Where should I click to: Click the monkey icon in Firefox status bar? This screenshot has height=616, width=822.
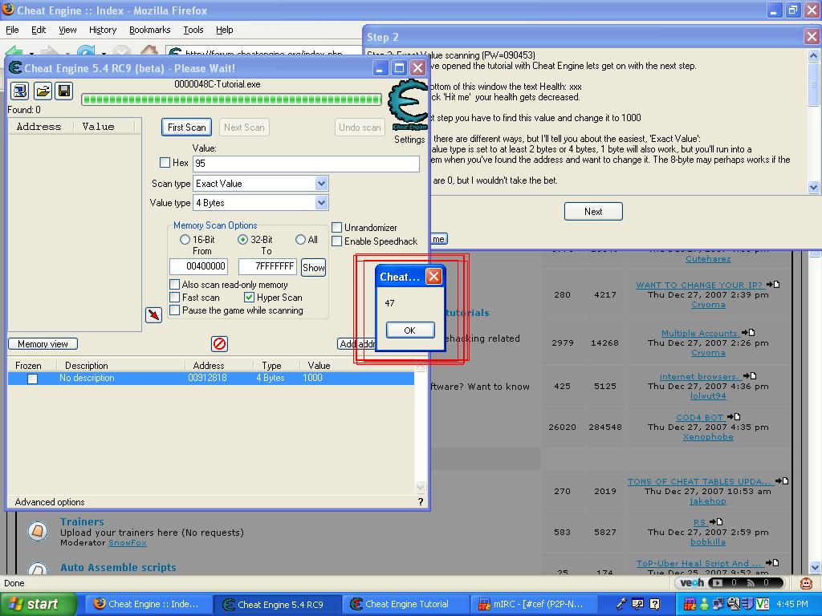806,583
